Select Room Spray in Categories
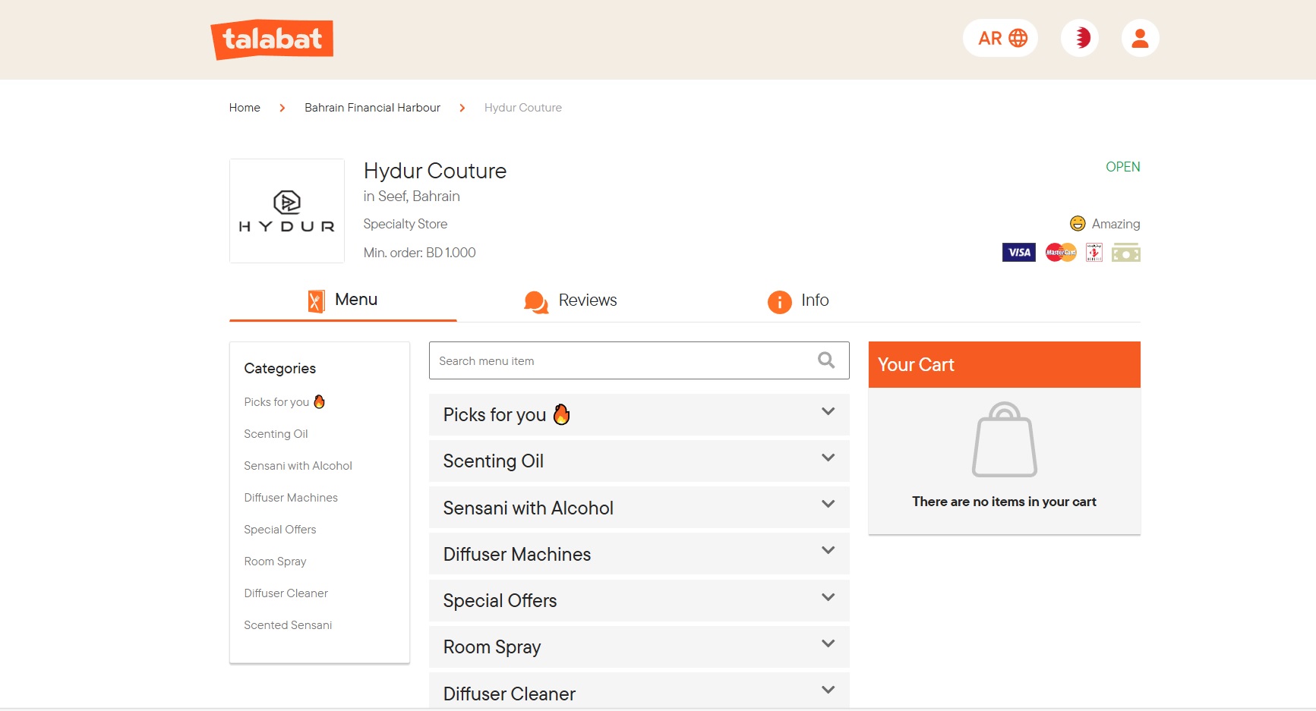This screenshot has width=1316, height=711. pyautogui.click(x=275, y=562)
